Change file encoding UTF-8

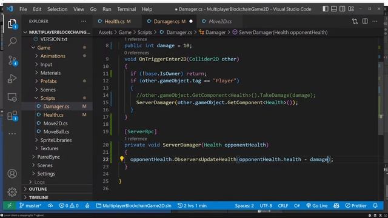pos(266,206)
